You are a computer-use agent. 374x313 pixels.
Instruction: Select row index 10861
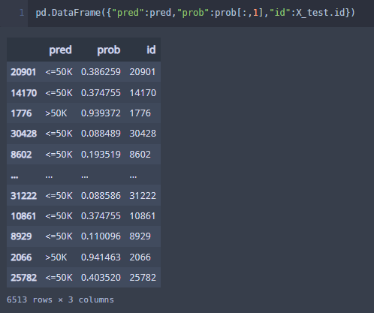click(23, 216)
